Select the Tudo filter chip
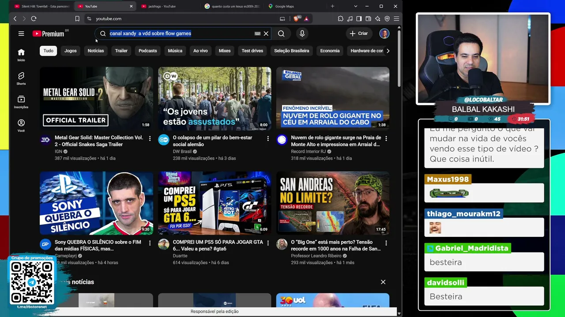 click(49, 51)
